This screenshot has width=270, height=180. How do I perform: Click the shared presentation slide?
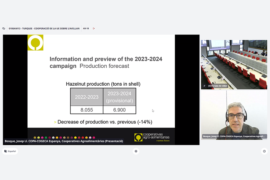(x=101, y=90)
